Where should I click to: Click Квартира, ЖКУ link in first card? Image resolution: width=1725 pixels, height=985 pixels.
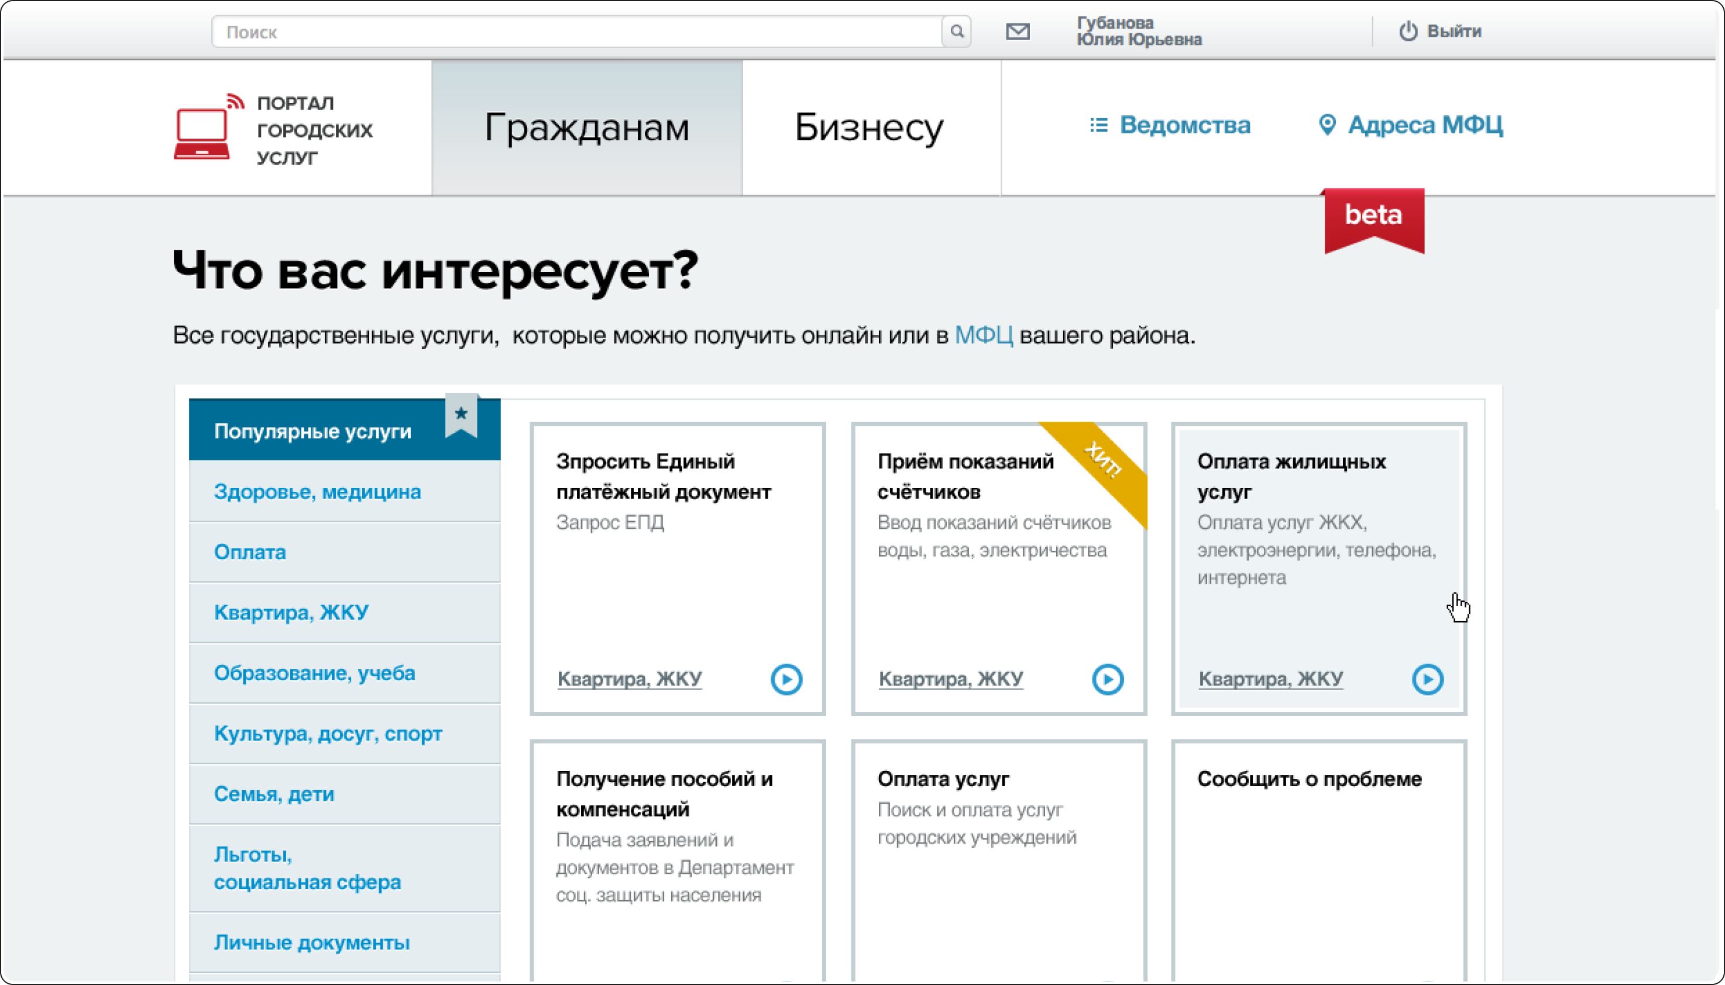click(630, 679)
